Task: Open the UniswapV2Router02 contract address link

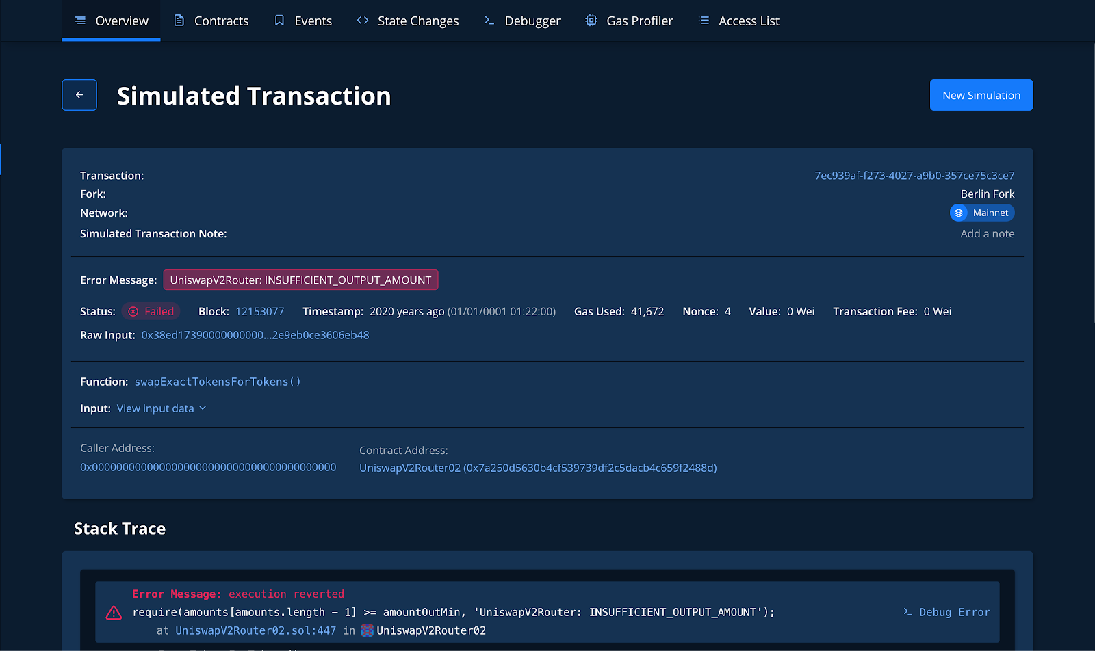Action: 538,468
